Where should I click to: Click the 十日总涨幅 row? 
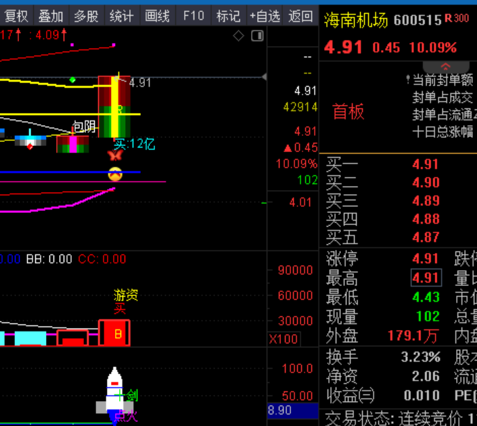click(442, 132)
